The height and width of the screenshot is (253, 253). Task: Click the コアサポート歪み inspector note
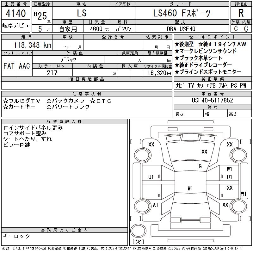[x=25, y=133]
